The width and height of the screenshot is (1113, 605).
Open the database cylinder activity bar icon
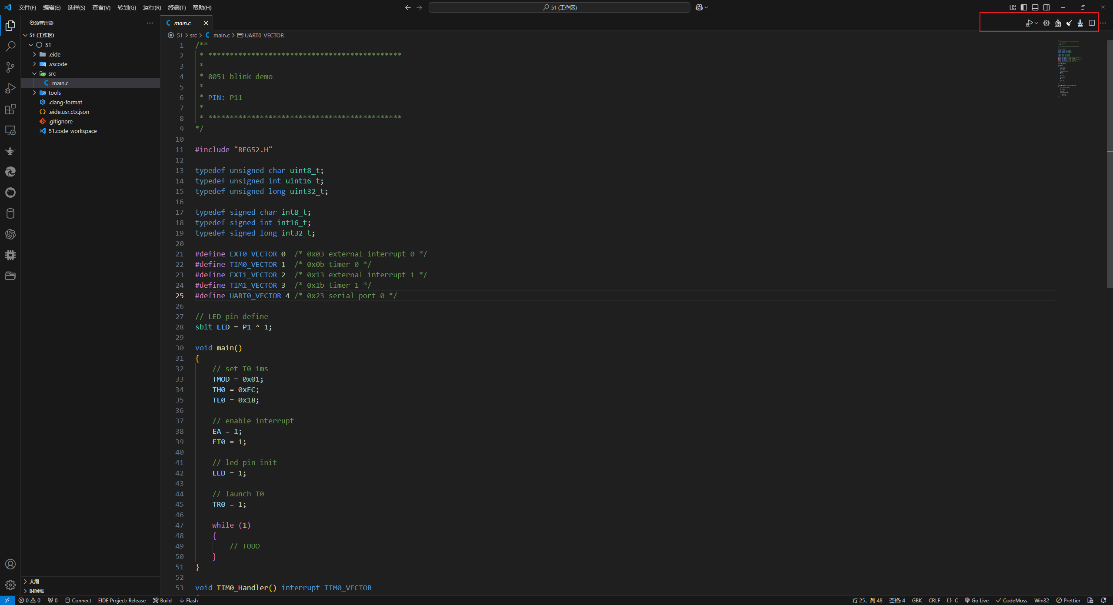click(10, 213)
